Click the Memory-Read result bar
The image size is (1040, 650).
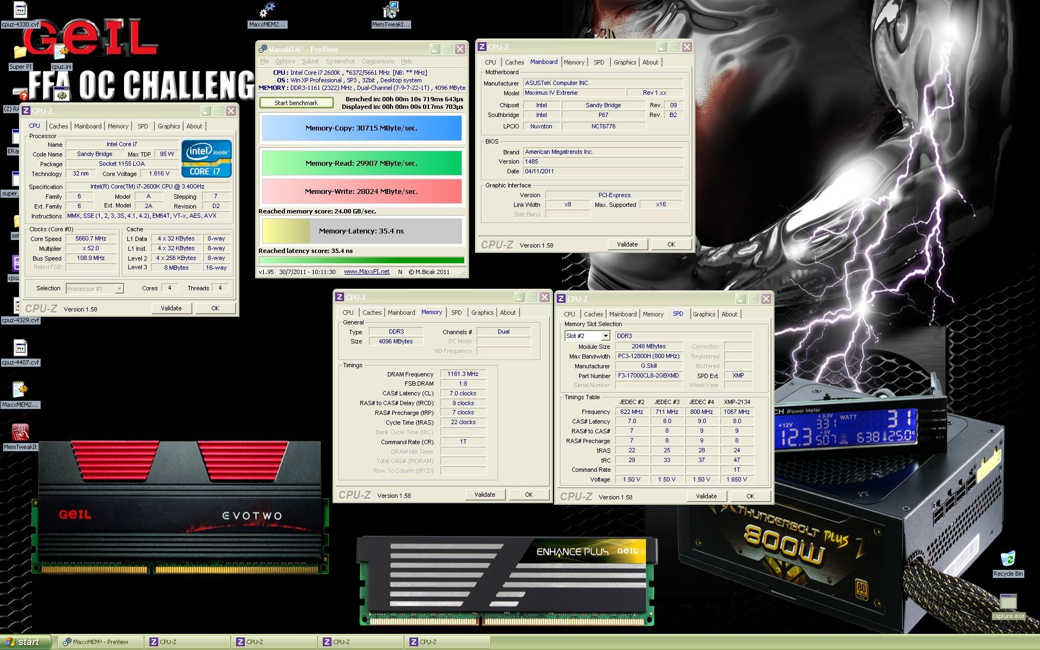pyautogui.click(x=362, y=163)
